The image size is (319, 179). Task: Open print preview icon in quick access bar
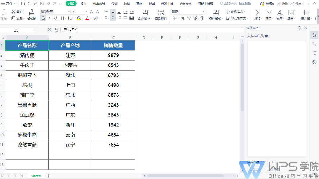42,4
